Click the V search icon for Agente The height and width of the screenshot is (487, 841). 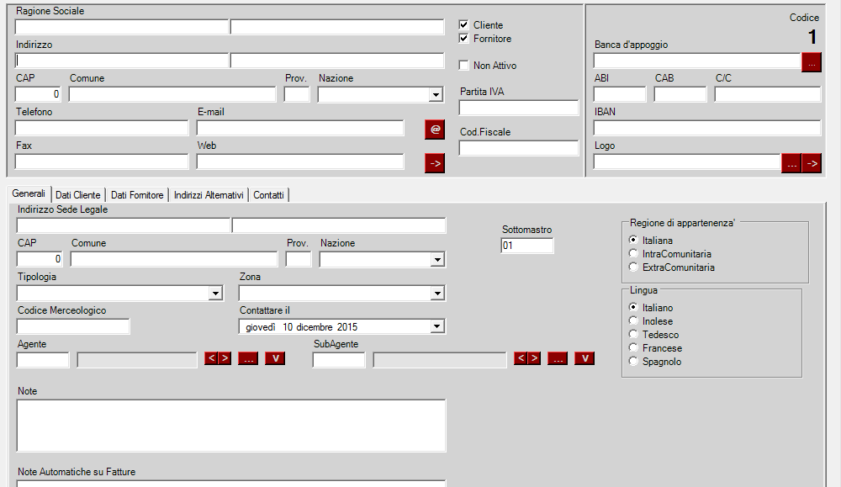click(x=274, y=358)
